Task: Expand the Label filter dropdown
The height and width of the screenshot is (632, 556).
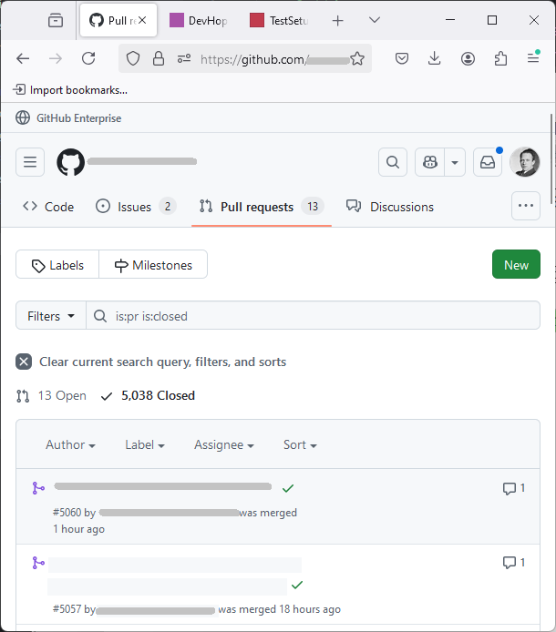Action: click(x=144, y=444)
